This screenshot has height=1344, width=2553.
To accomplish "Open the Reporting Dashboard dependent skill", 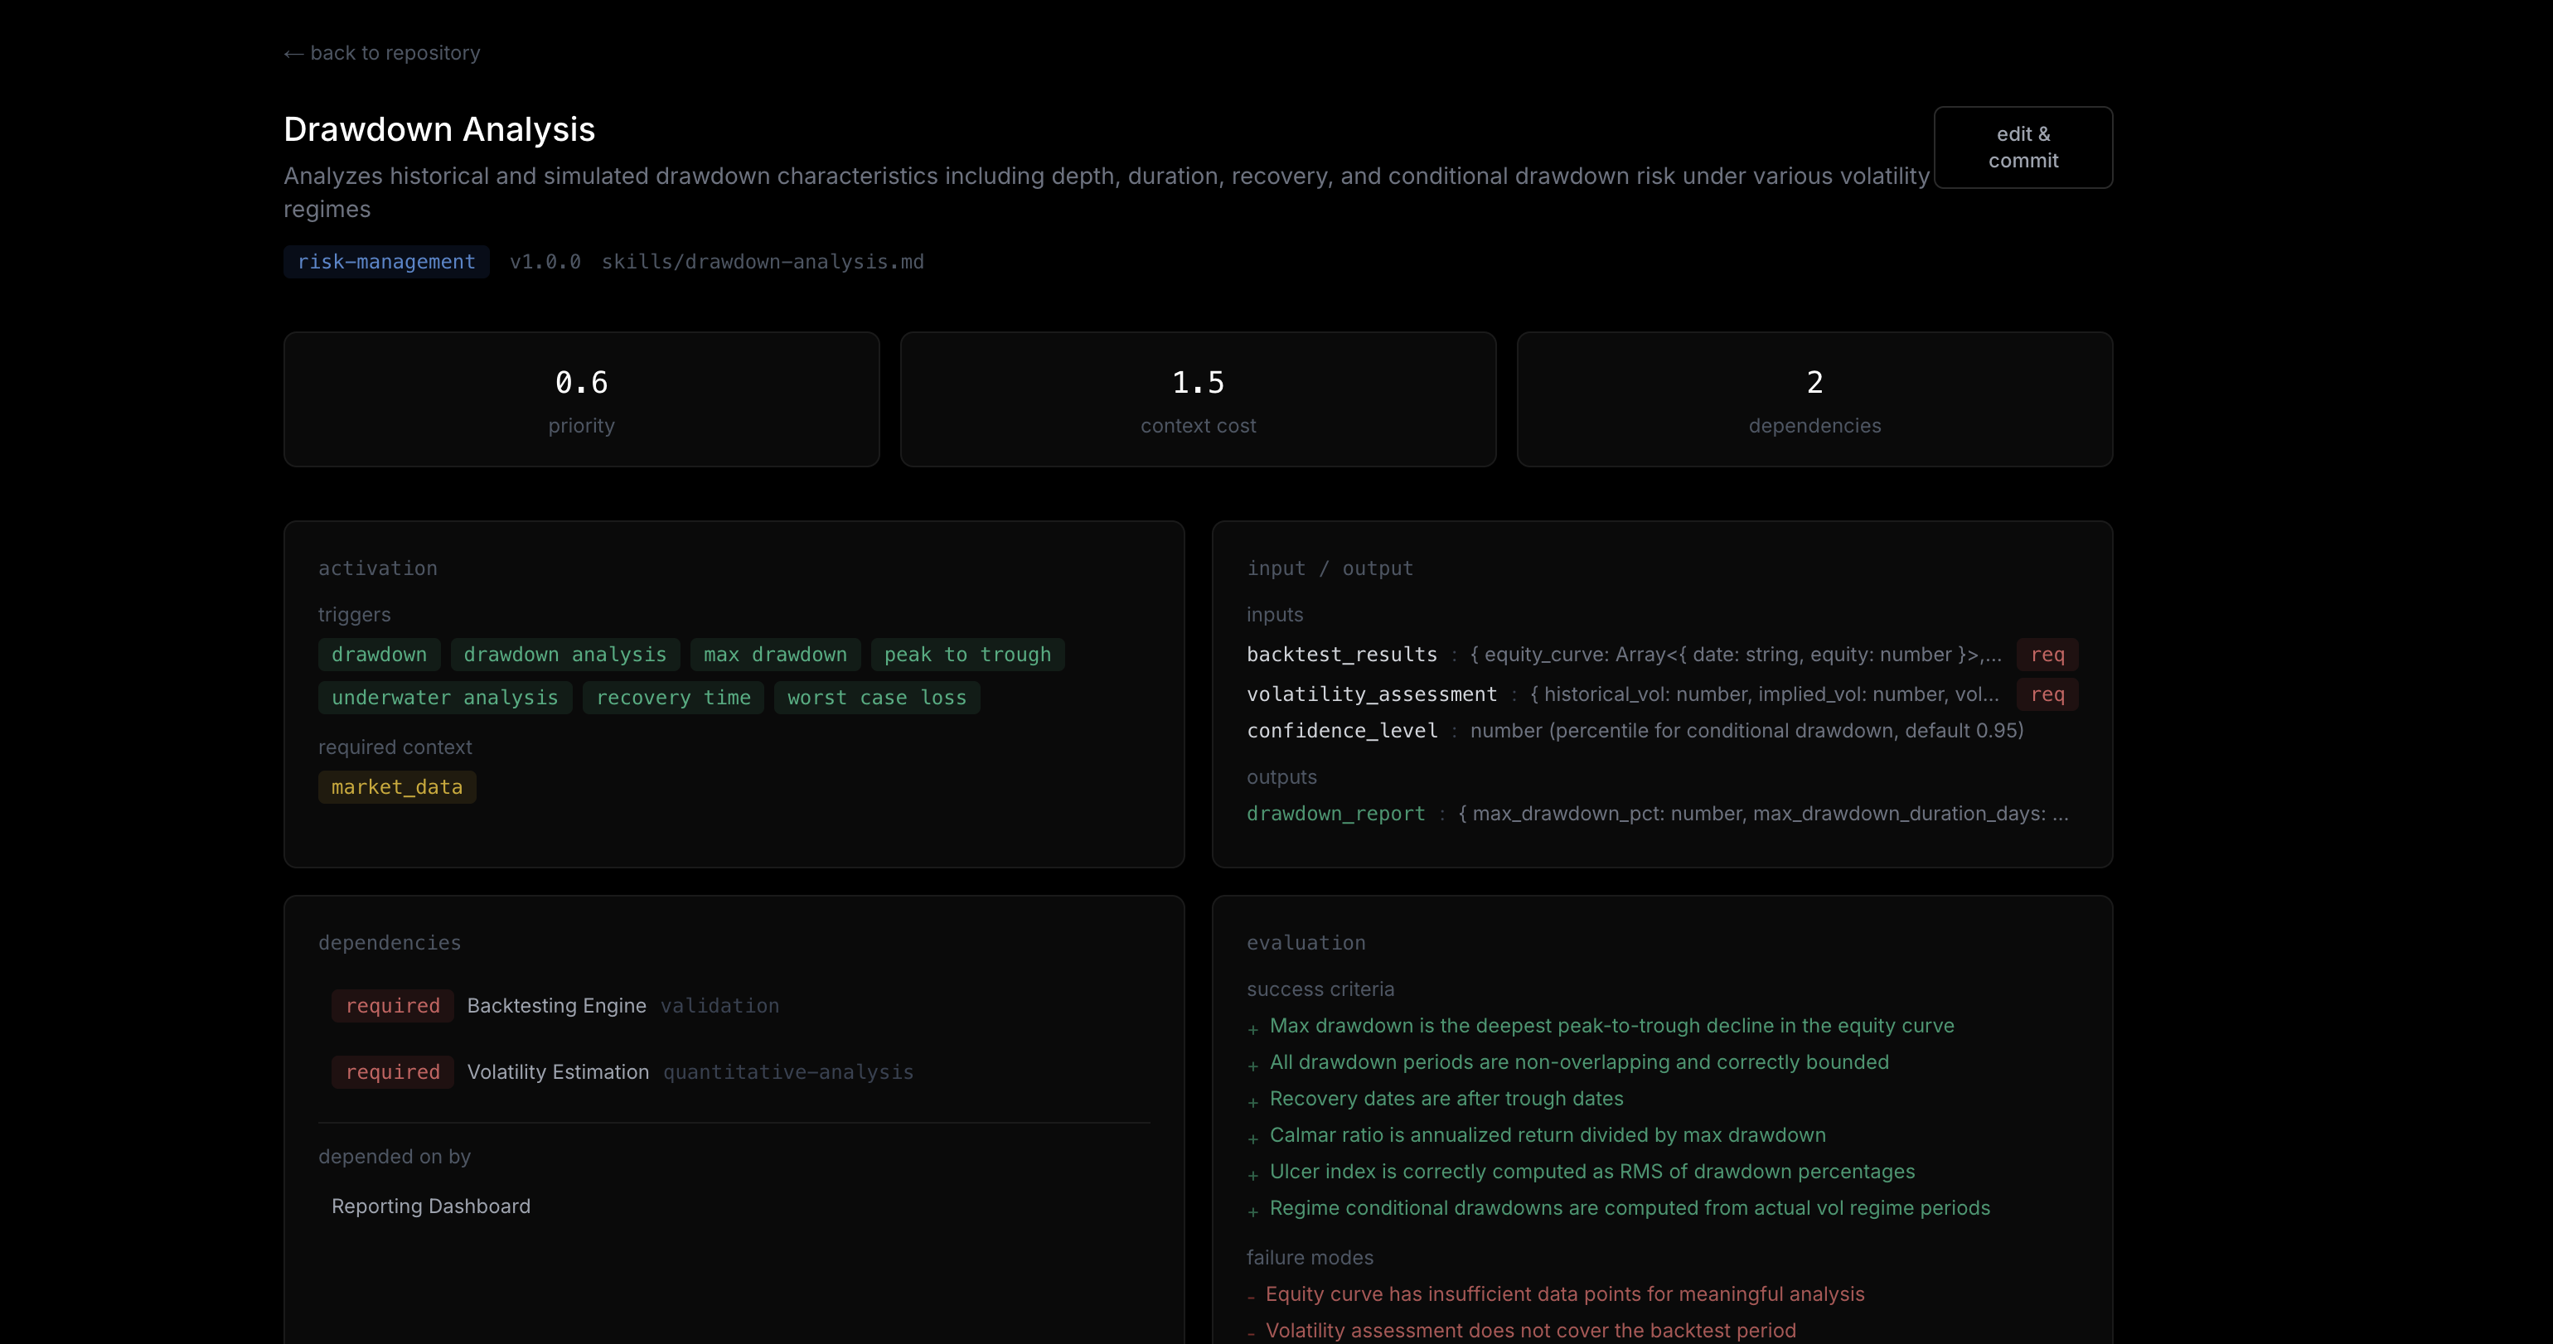I will [430, 1206].
